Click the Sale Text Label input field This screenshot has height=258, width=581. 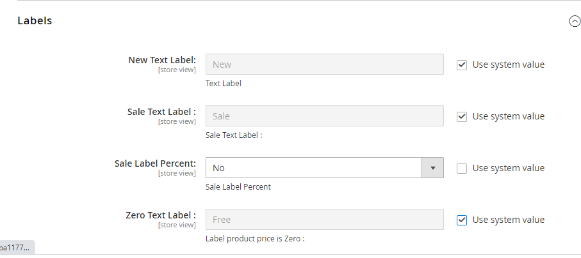click(324, 116)
